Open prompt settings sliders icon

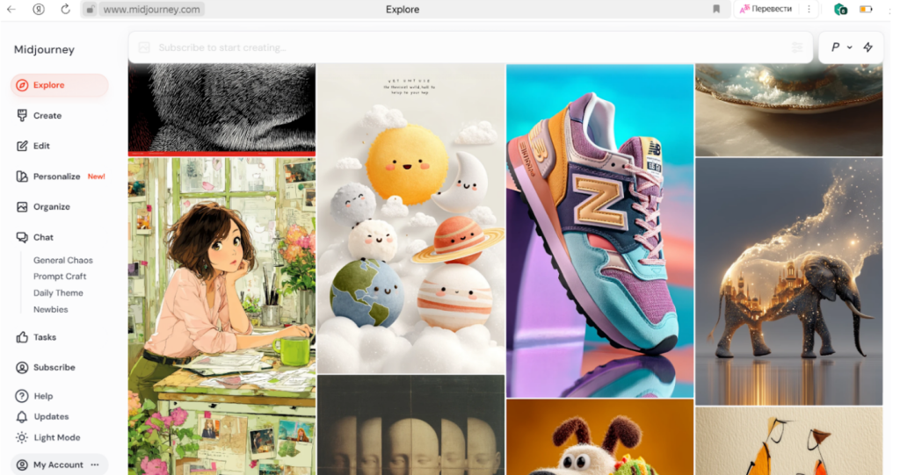click(797, 47)
